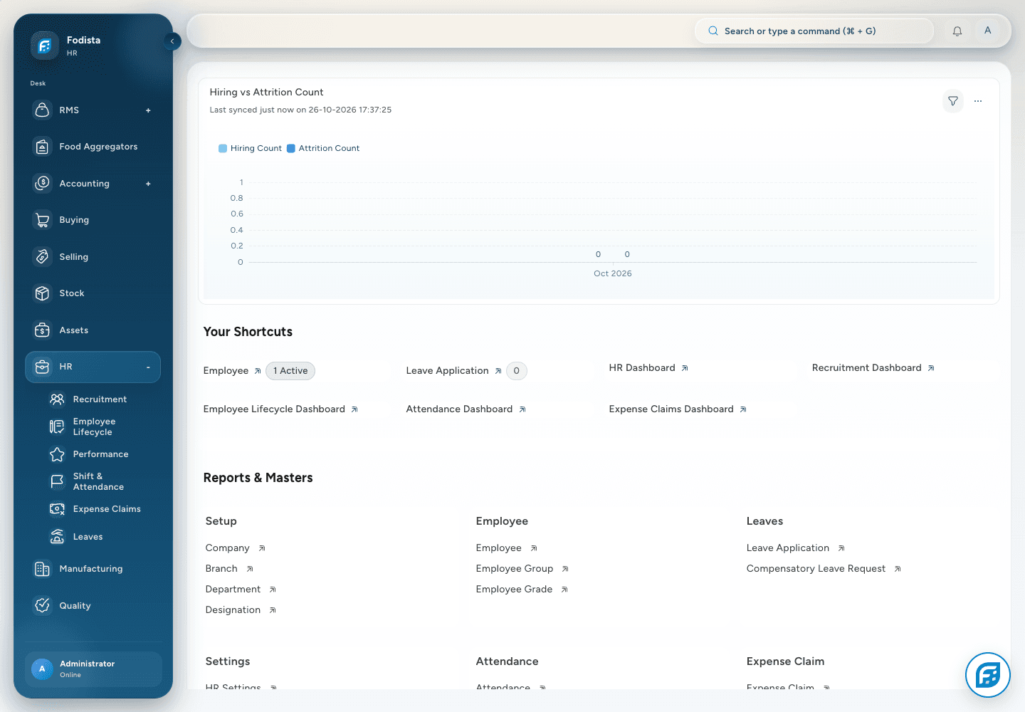Click the Selling tag icon
This screenshot has height=712, width=1025.
(43, 257)
